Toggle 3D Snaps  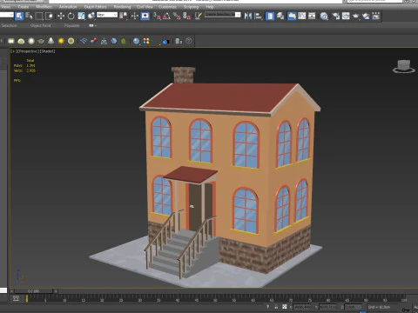(x=157, y=16)
